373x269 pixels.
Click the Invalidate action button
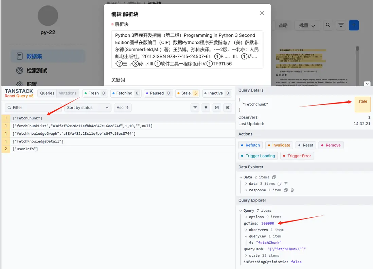coord(279,145)
